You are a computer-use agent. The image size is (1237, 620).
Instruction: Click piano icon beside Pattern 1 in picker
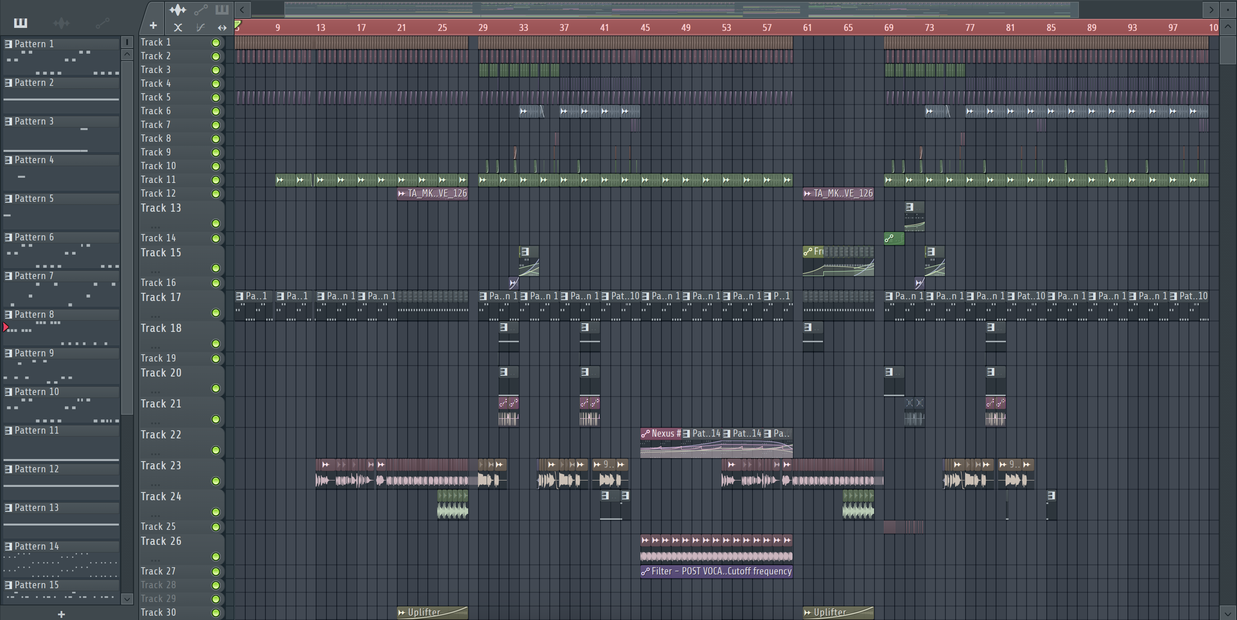[8, 44]
